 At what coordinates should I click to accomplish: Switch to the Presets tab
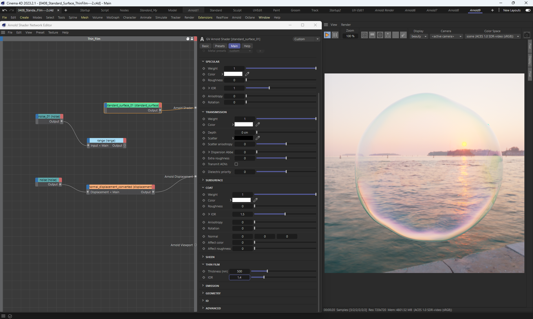point(220,46)
